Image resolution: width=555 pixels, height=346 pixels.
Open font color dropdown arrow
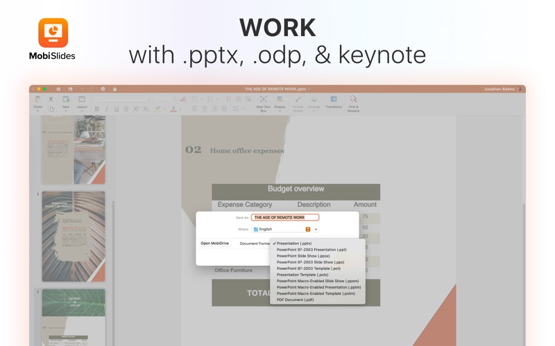click(x=180, y=109)
